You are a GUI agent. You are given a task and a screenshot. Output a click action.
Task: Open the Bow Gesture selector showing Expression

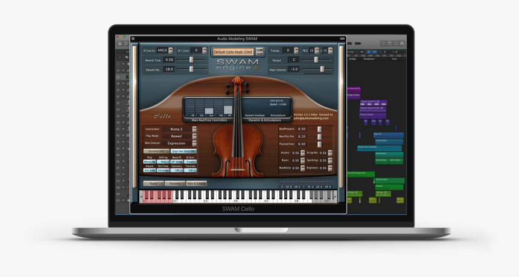(x=176, y=143)
